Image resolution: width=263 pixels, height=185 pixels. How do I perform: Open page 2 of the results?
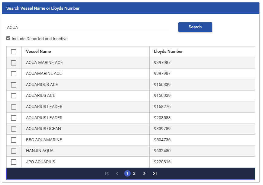click(x=134, y=174)
